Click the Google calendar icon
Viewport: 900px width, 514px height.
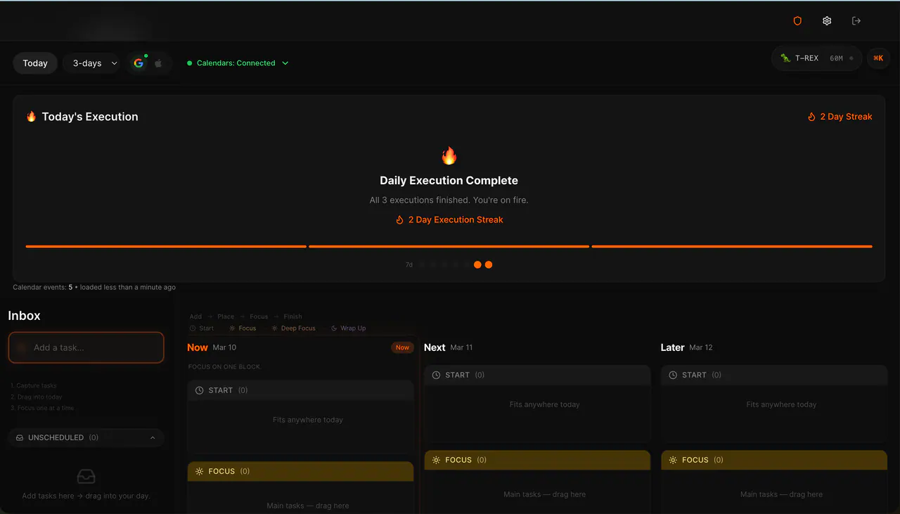139,63
